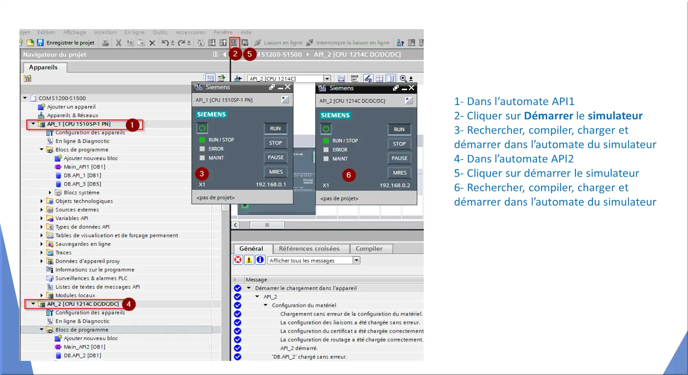This screenshot has height=375, width=688.
Task: Expand the Blocs système folder
Action: click(x=50, y=192)
